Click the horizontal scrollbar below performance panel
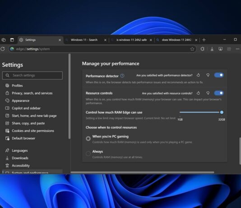Image resolution: width=241 pixels, height=208 pixels. (x=142, y=172)
